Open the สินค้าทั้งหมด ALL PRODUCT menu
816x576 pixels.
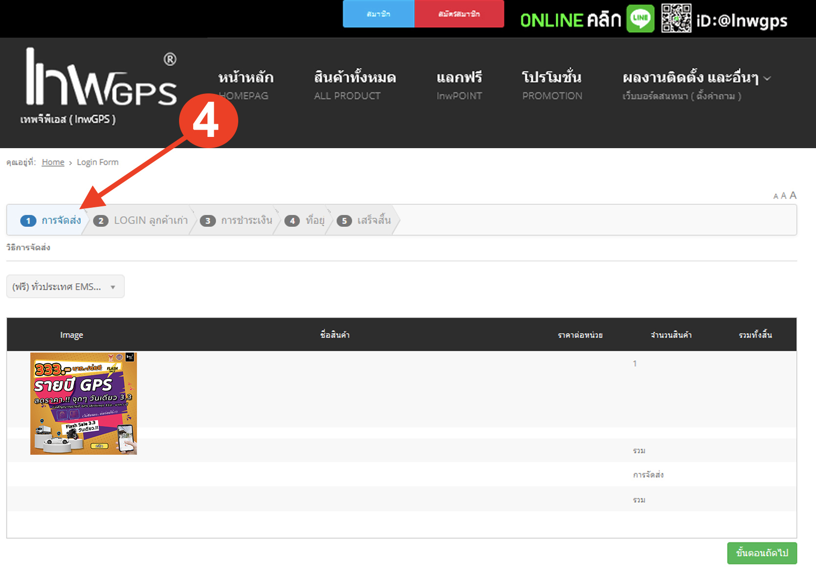[355, 85]
